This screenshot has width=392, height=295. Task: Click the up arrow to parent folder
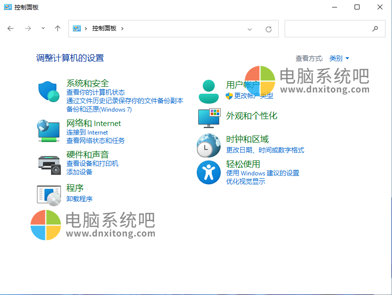coord(58,28)
